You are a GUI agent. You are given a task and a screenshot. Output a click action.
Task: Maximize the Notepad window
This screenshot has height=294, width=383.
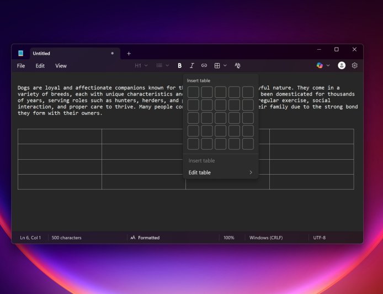(336, 49)
